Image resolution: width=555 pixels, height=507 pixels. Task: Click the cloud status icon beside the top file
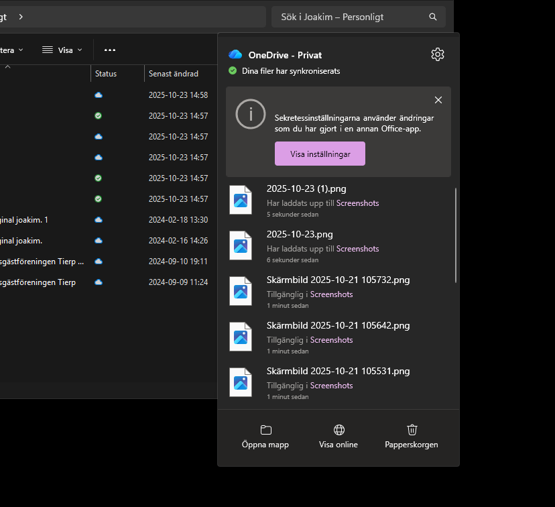(x=98, y=95)
